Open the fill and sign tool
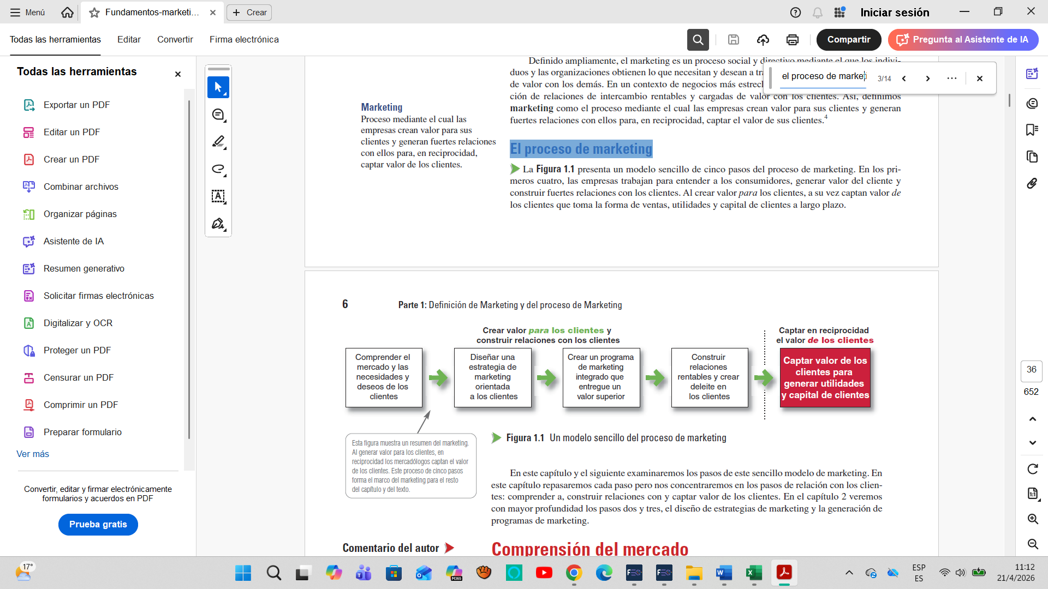Viewport: 1048px width, 589px height. click(218, 224)
